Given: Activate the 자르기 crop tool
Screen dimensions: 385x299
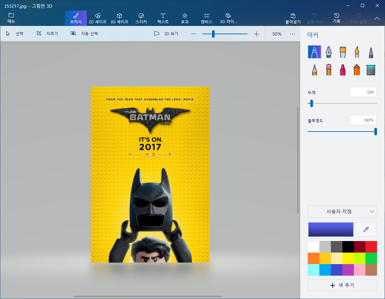Looking at the screenshot, I should point(47,34).
